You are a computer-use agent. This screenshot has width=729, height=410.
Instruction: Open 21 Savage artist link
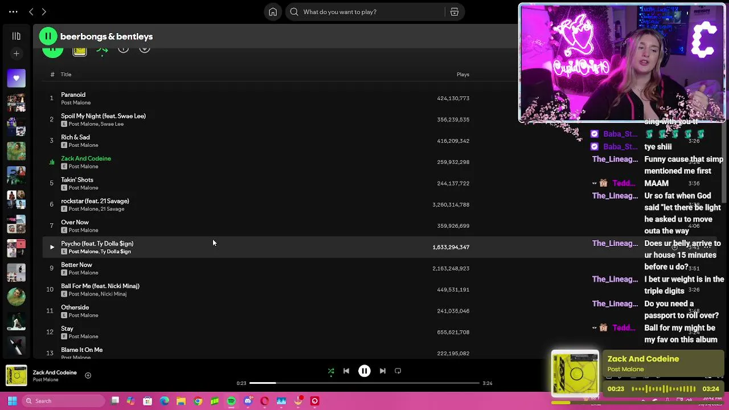coord(112,209)
